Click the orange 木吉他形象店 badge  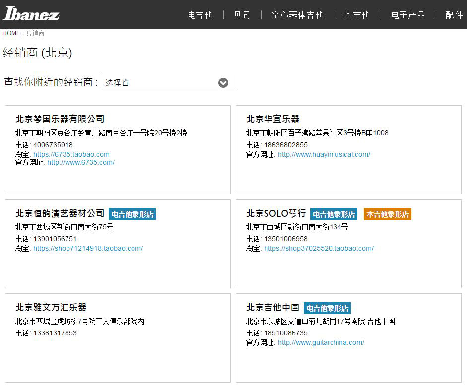coord(388,214)
